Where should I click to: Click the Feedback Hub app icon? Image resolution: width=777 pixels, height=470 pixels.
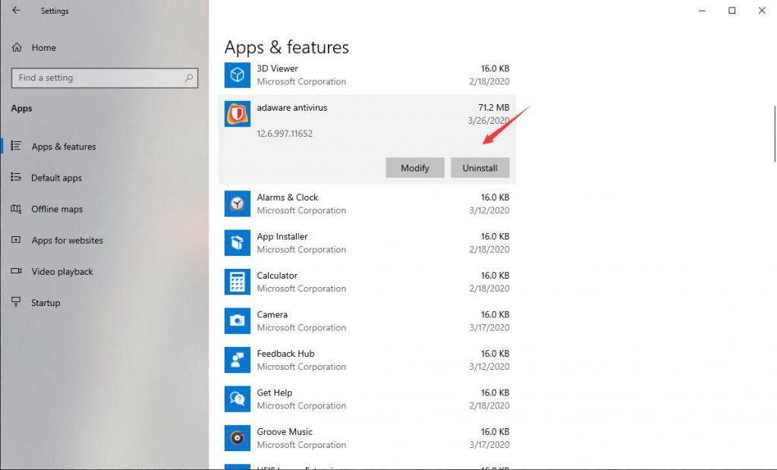click(x=238, y=360)
